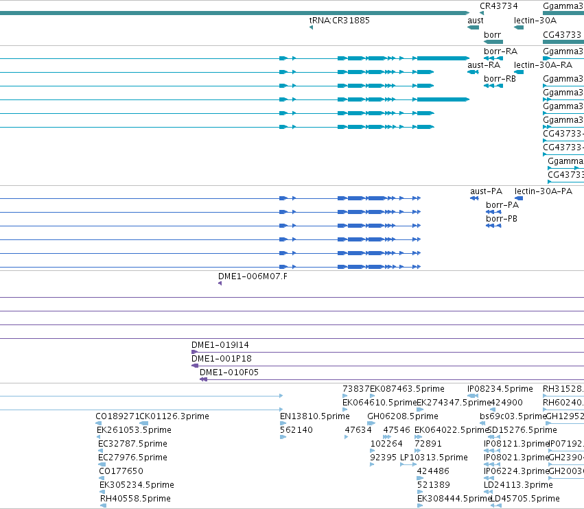
Task: Select the LD45705.5prime EST label
Action: (x=525, y=499)
